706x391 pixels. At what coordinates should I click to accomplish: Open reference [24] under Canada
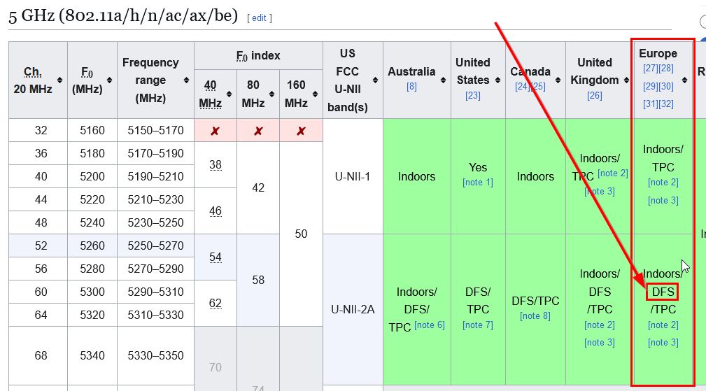(522, 87)
